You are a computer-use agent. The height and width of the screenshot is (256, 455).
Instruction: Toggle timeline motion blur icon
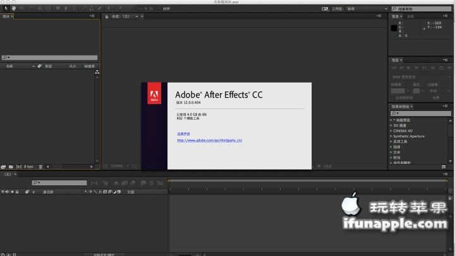point(133,183)
